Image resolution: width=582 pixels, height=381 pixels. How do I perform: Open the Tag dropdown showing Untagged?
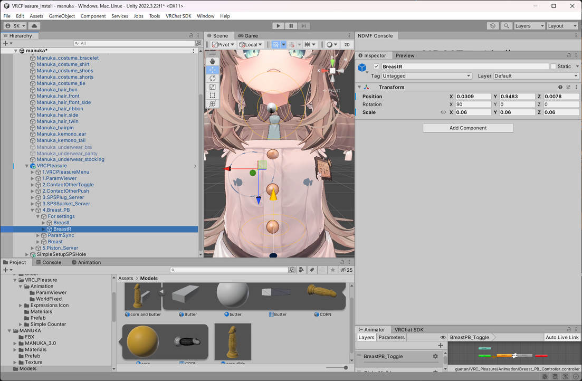pos(426,76)
